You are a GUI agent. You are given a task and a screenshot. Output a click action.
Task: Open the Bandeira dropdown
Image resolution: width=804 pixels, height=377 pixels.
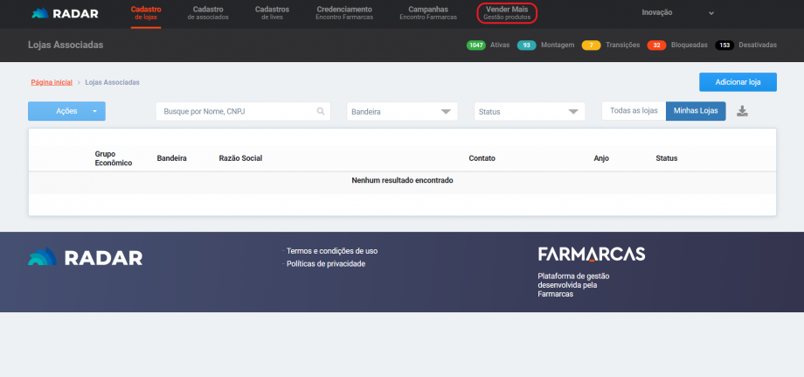tap(402, 112)
